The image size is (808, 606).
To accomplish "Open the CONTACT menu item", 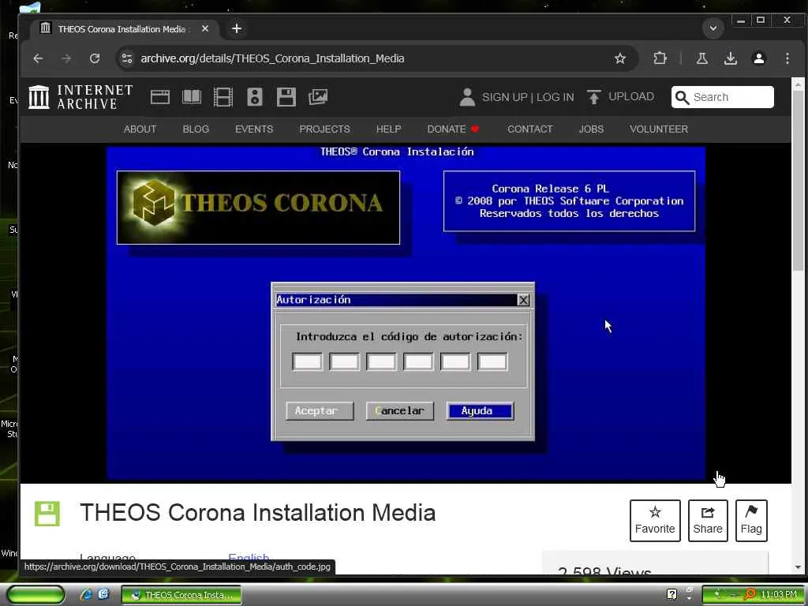I will pos(529,129).
